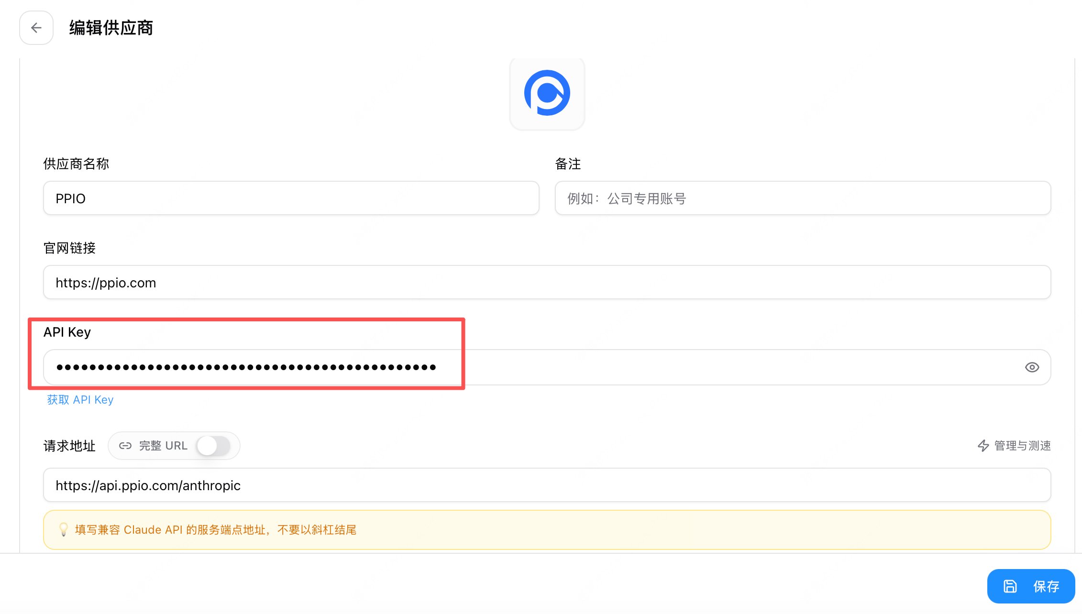
Task: Click into the masked API Key field
Action: point(547,367)
